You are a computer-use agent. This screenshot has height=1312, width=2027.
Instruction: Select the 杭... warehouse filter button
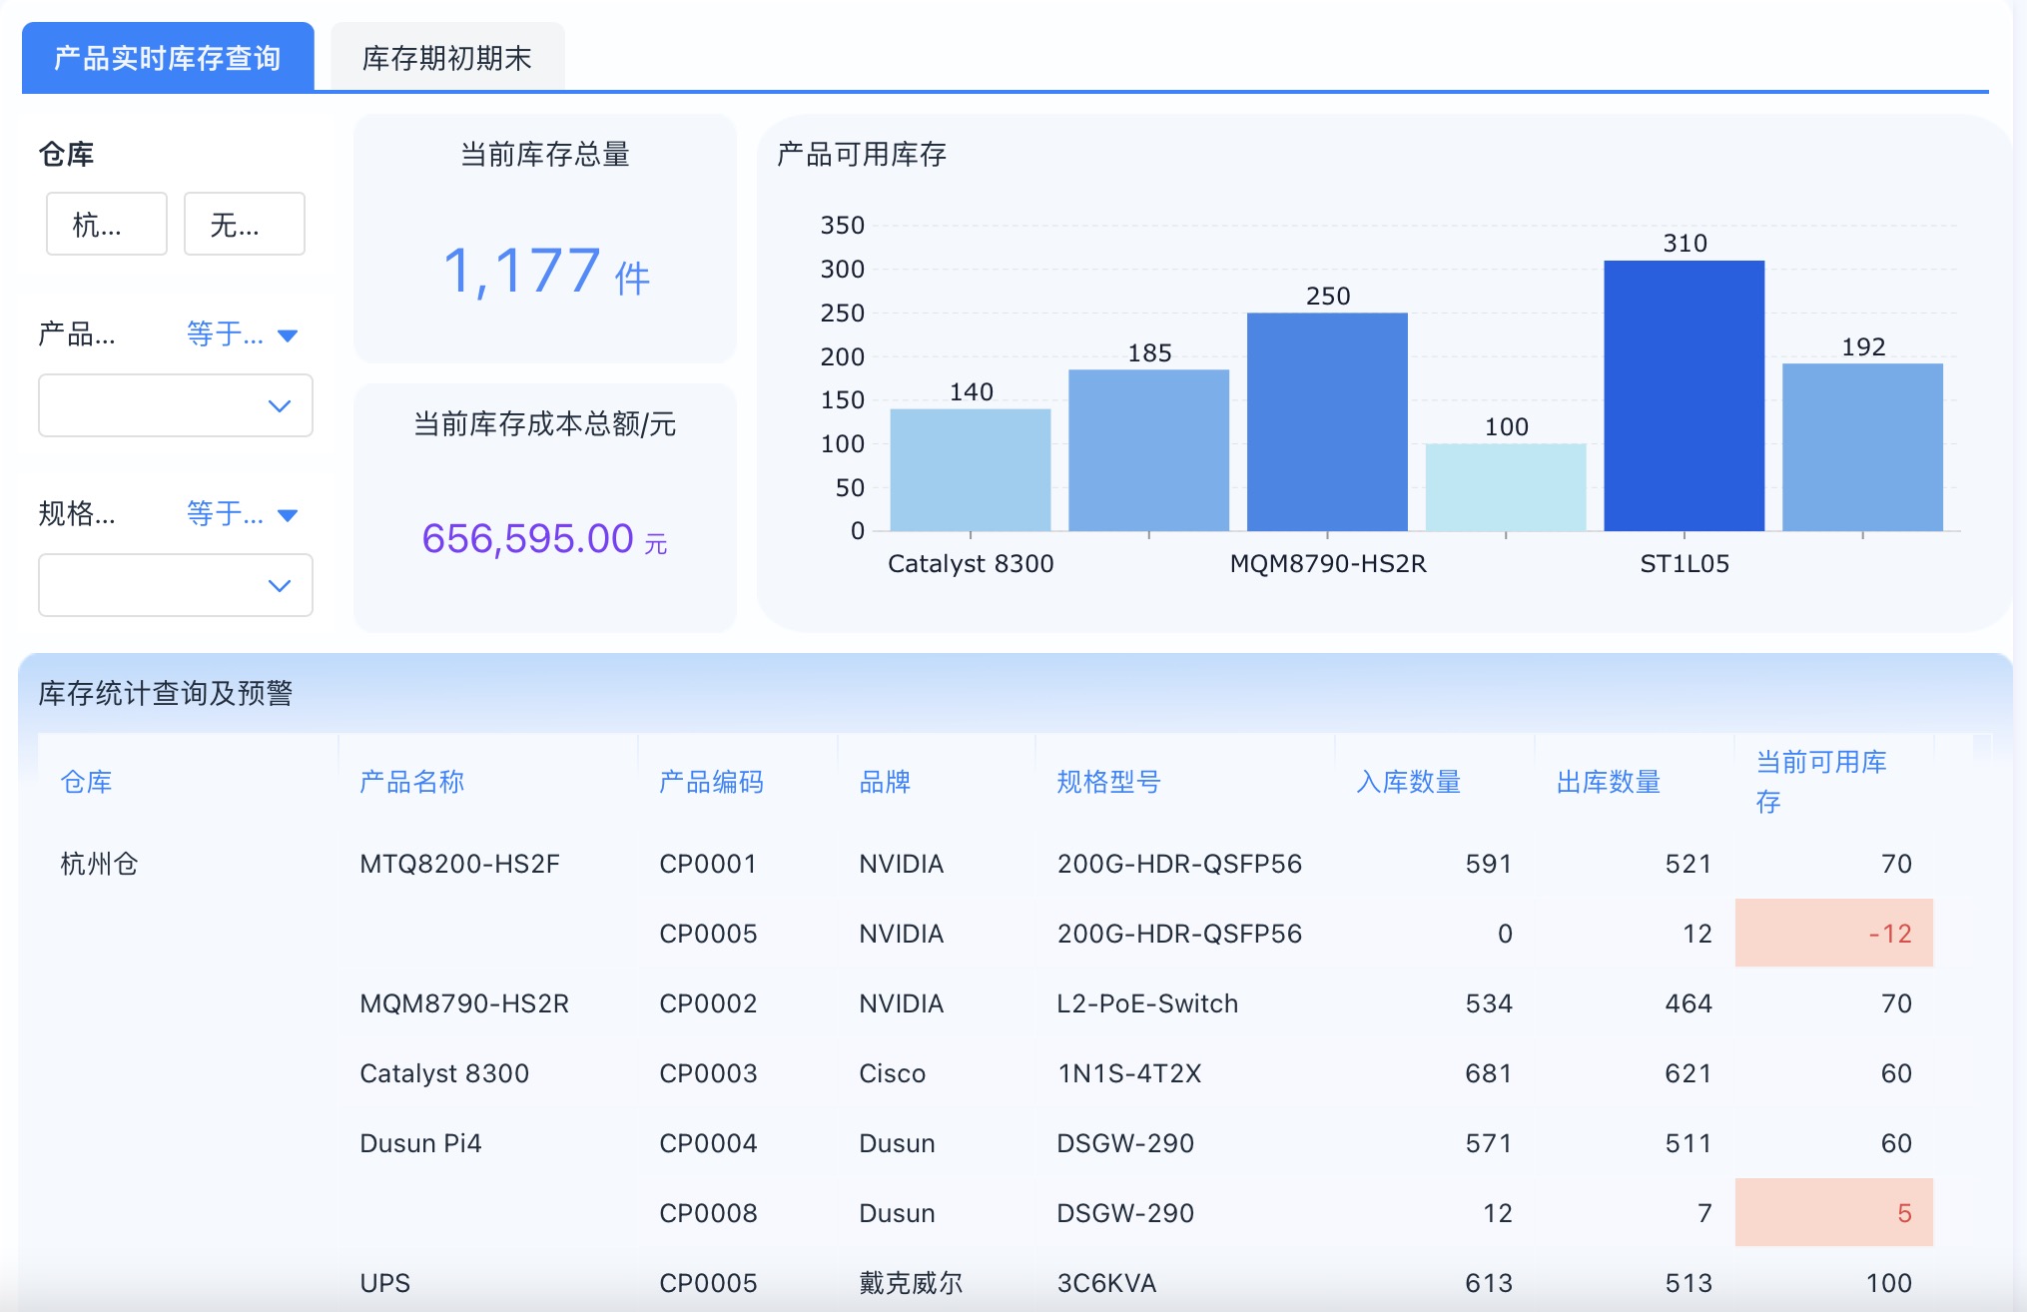point(107,225)
